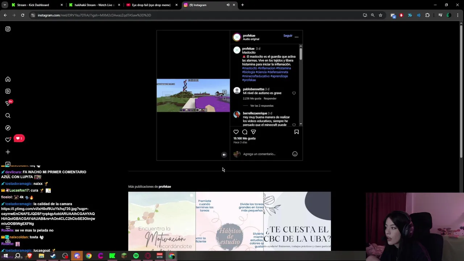This screenshot has width=464, height=261.
Task: Share the reel with the send icon
Action: point(253,132)
